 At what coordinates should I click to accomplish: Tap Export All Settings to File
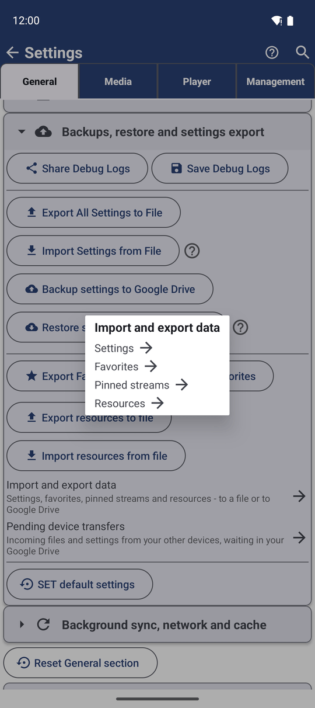coord(93,213)
